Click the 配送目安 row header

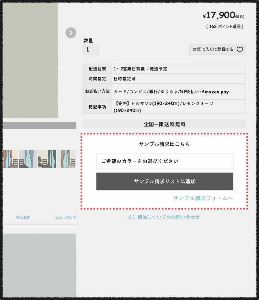(97, 69)
